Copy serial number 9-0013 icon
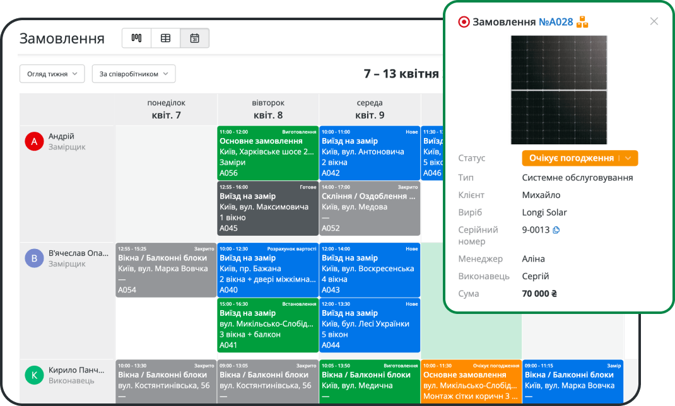The image size is (675, 406). coord(556,230)
